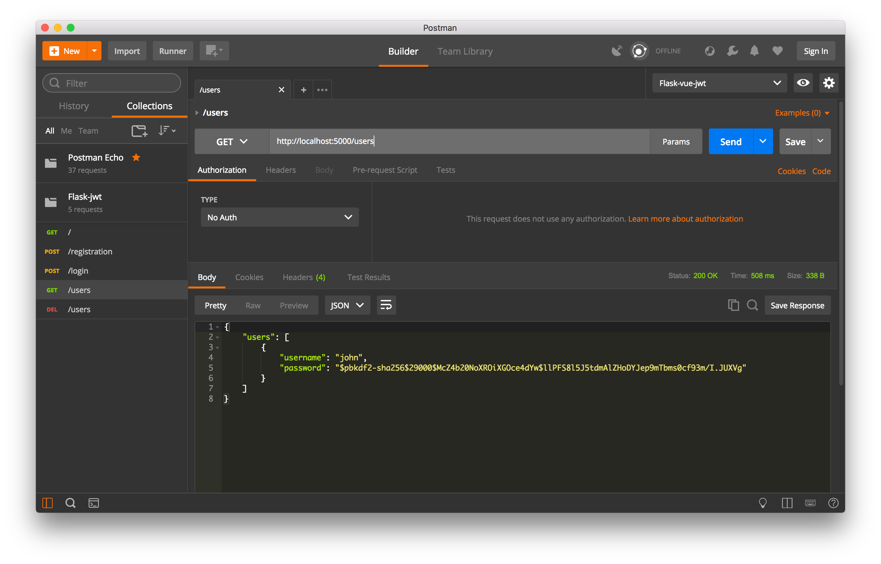881x564 pixels.
Task: Create a new folder in the sidebar
Action: click(x=139, y=131)
